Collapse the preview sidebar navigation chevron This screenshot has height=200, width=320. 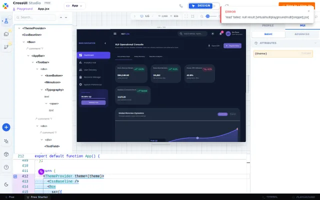click(105, 43)
